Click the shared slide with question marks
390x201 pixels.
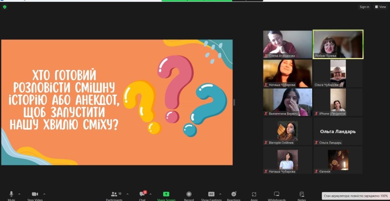[x=117, y=102]
